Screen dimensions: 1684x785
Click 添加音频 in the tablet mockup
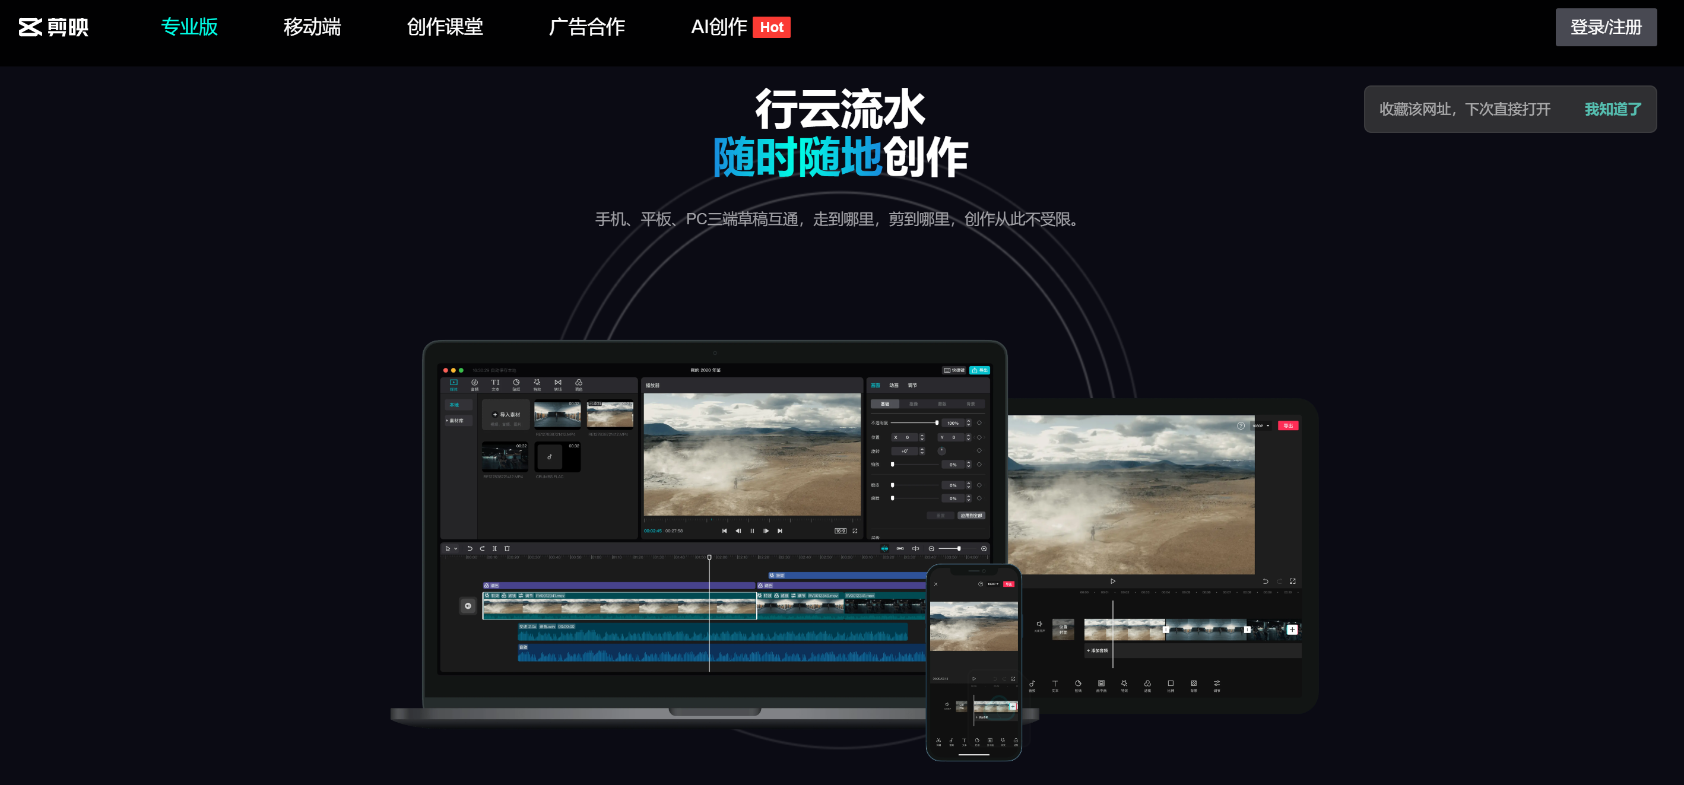[1098, 650]
